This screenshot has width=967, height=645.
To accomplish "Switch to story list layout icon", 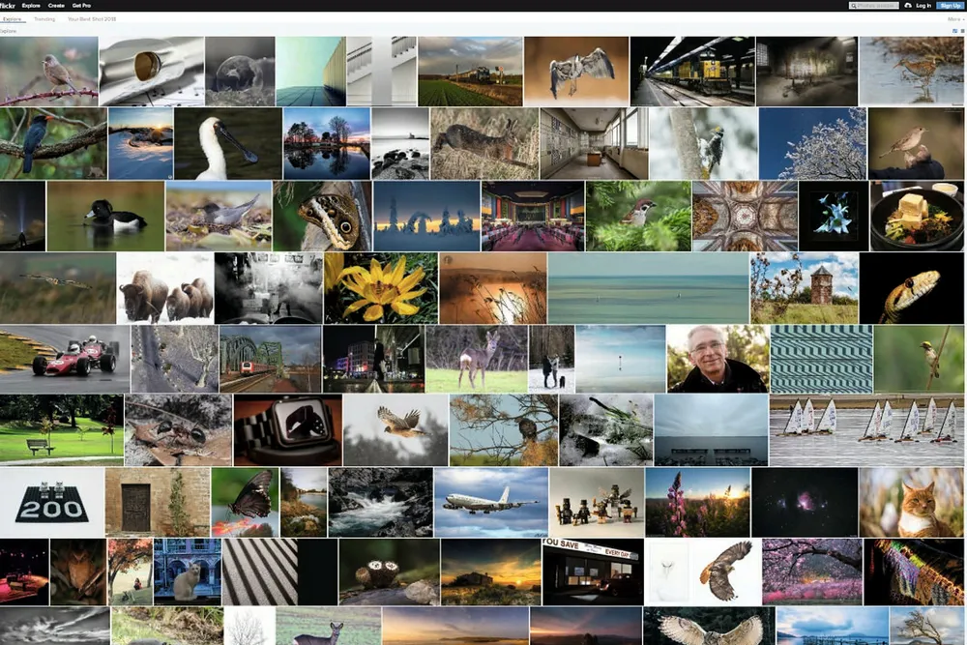I will 962,31.
